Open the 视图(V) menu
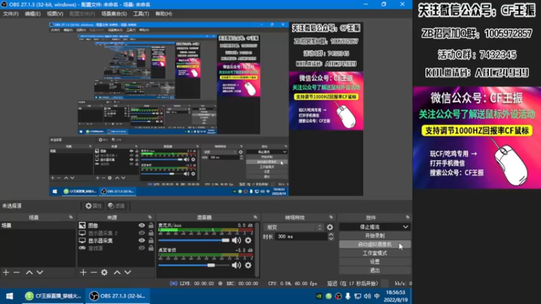This screenshot has width=541, height=304. click(x=55, y=14)
